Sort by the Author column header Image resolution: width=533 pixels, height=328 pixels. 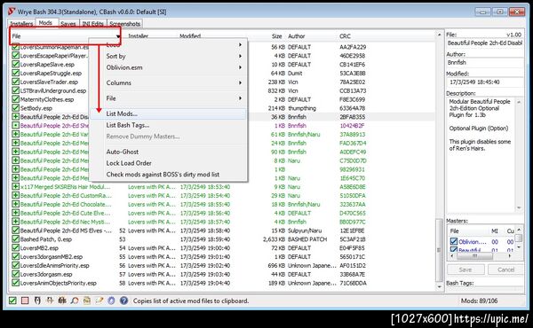pyautogui.click(x=297, y=36)
